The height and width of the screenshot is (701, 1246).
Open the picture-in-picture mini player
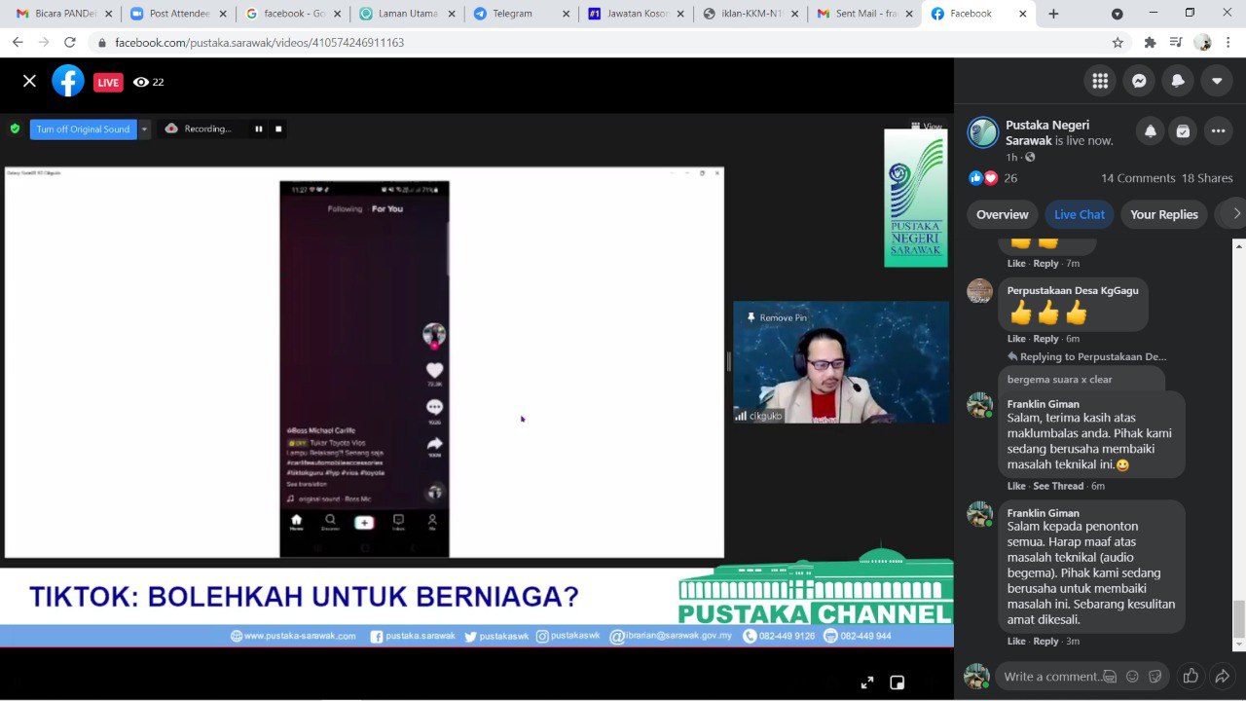[x=898, y=683]
